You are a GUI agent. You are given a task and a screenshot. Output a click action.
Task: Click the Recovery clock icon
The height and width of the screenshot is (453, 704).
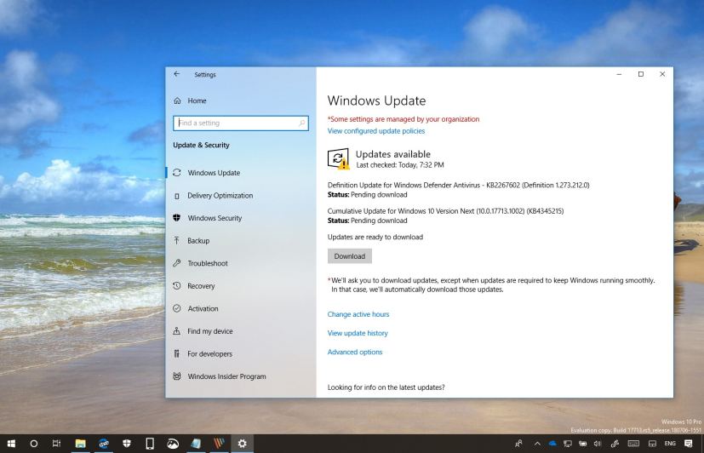177,285
